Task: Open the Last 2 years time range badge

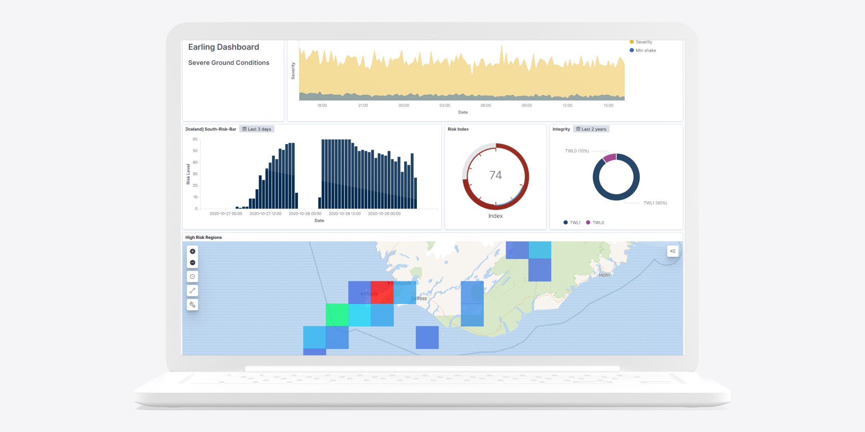Action: click(x=591, y=129)
